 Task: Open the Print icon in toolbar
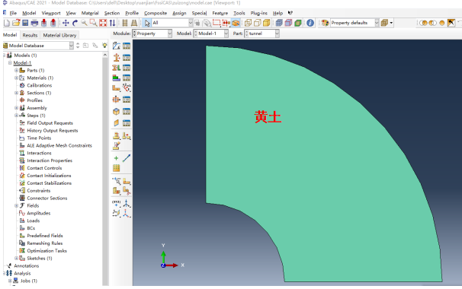tap(34, 23)
